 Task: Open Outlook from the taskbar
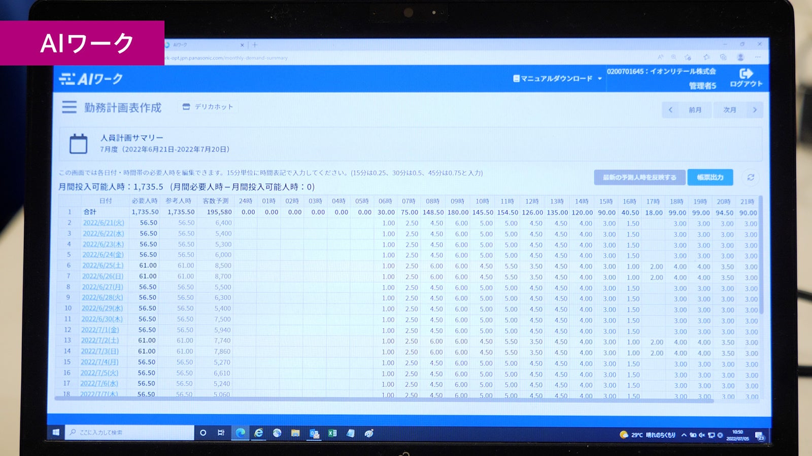314,434
